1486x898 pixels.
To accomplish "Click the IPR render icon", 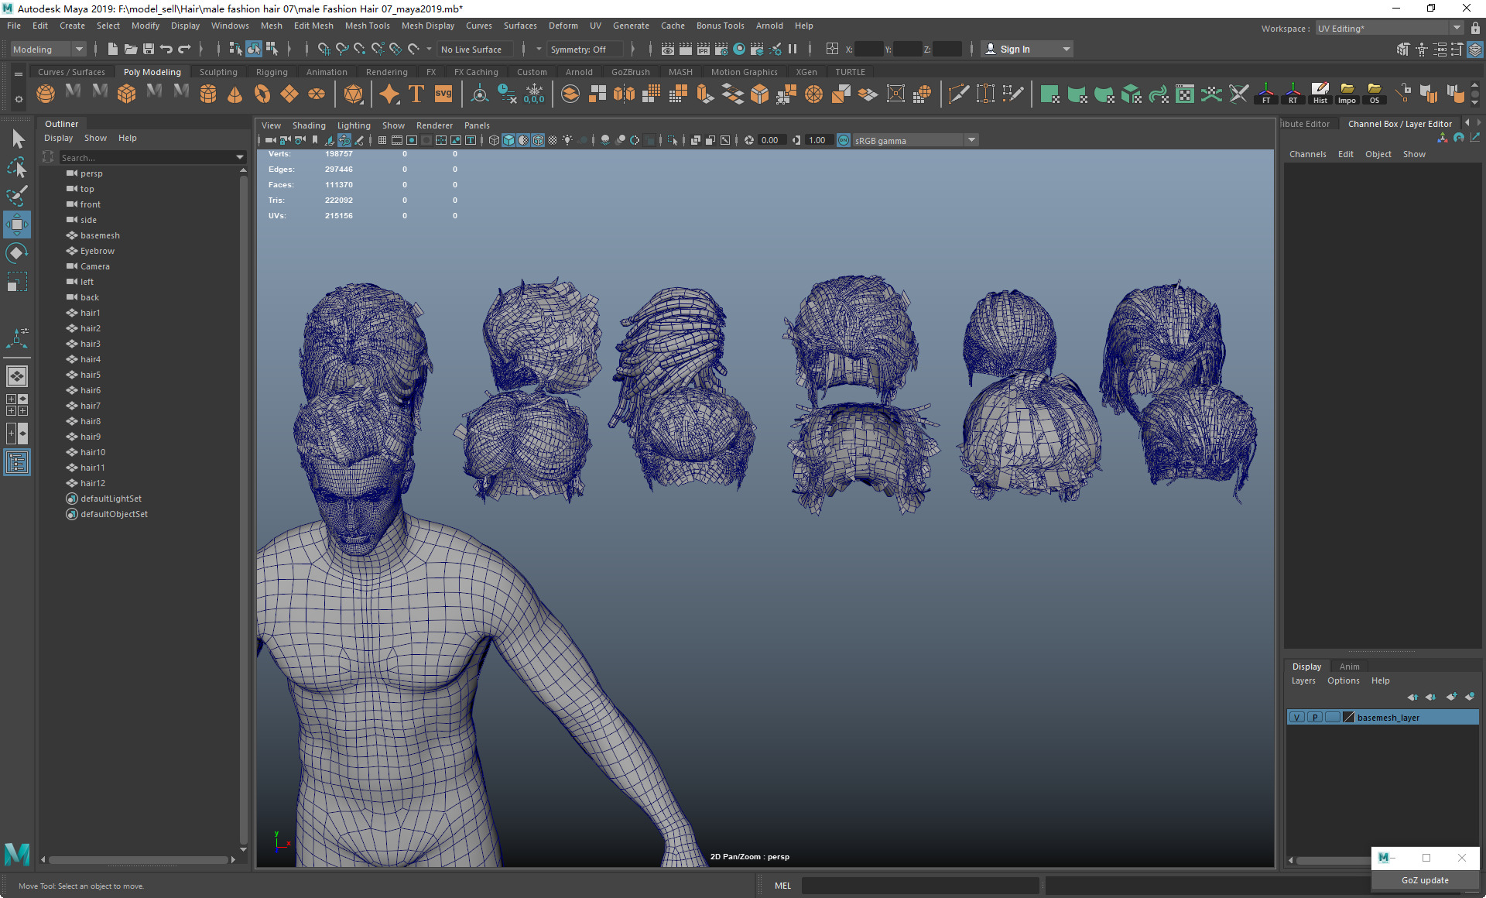I will tap(703, 50).
